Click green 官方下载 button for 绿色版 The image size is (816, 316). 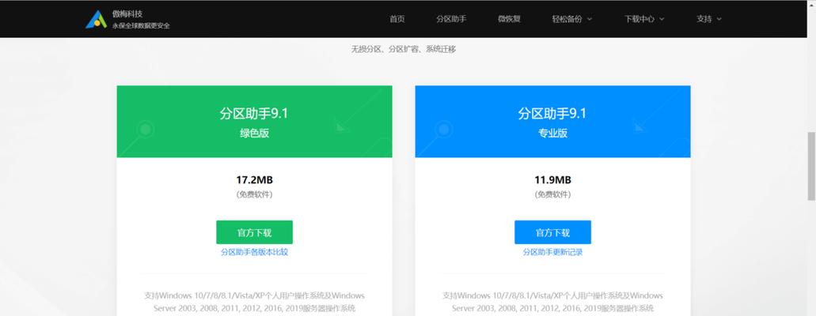[x=255, y=232]
